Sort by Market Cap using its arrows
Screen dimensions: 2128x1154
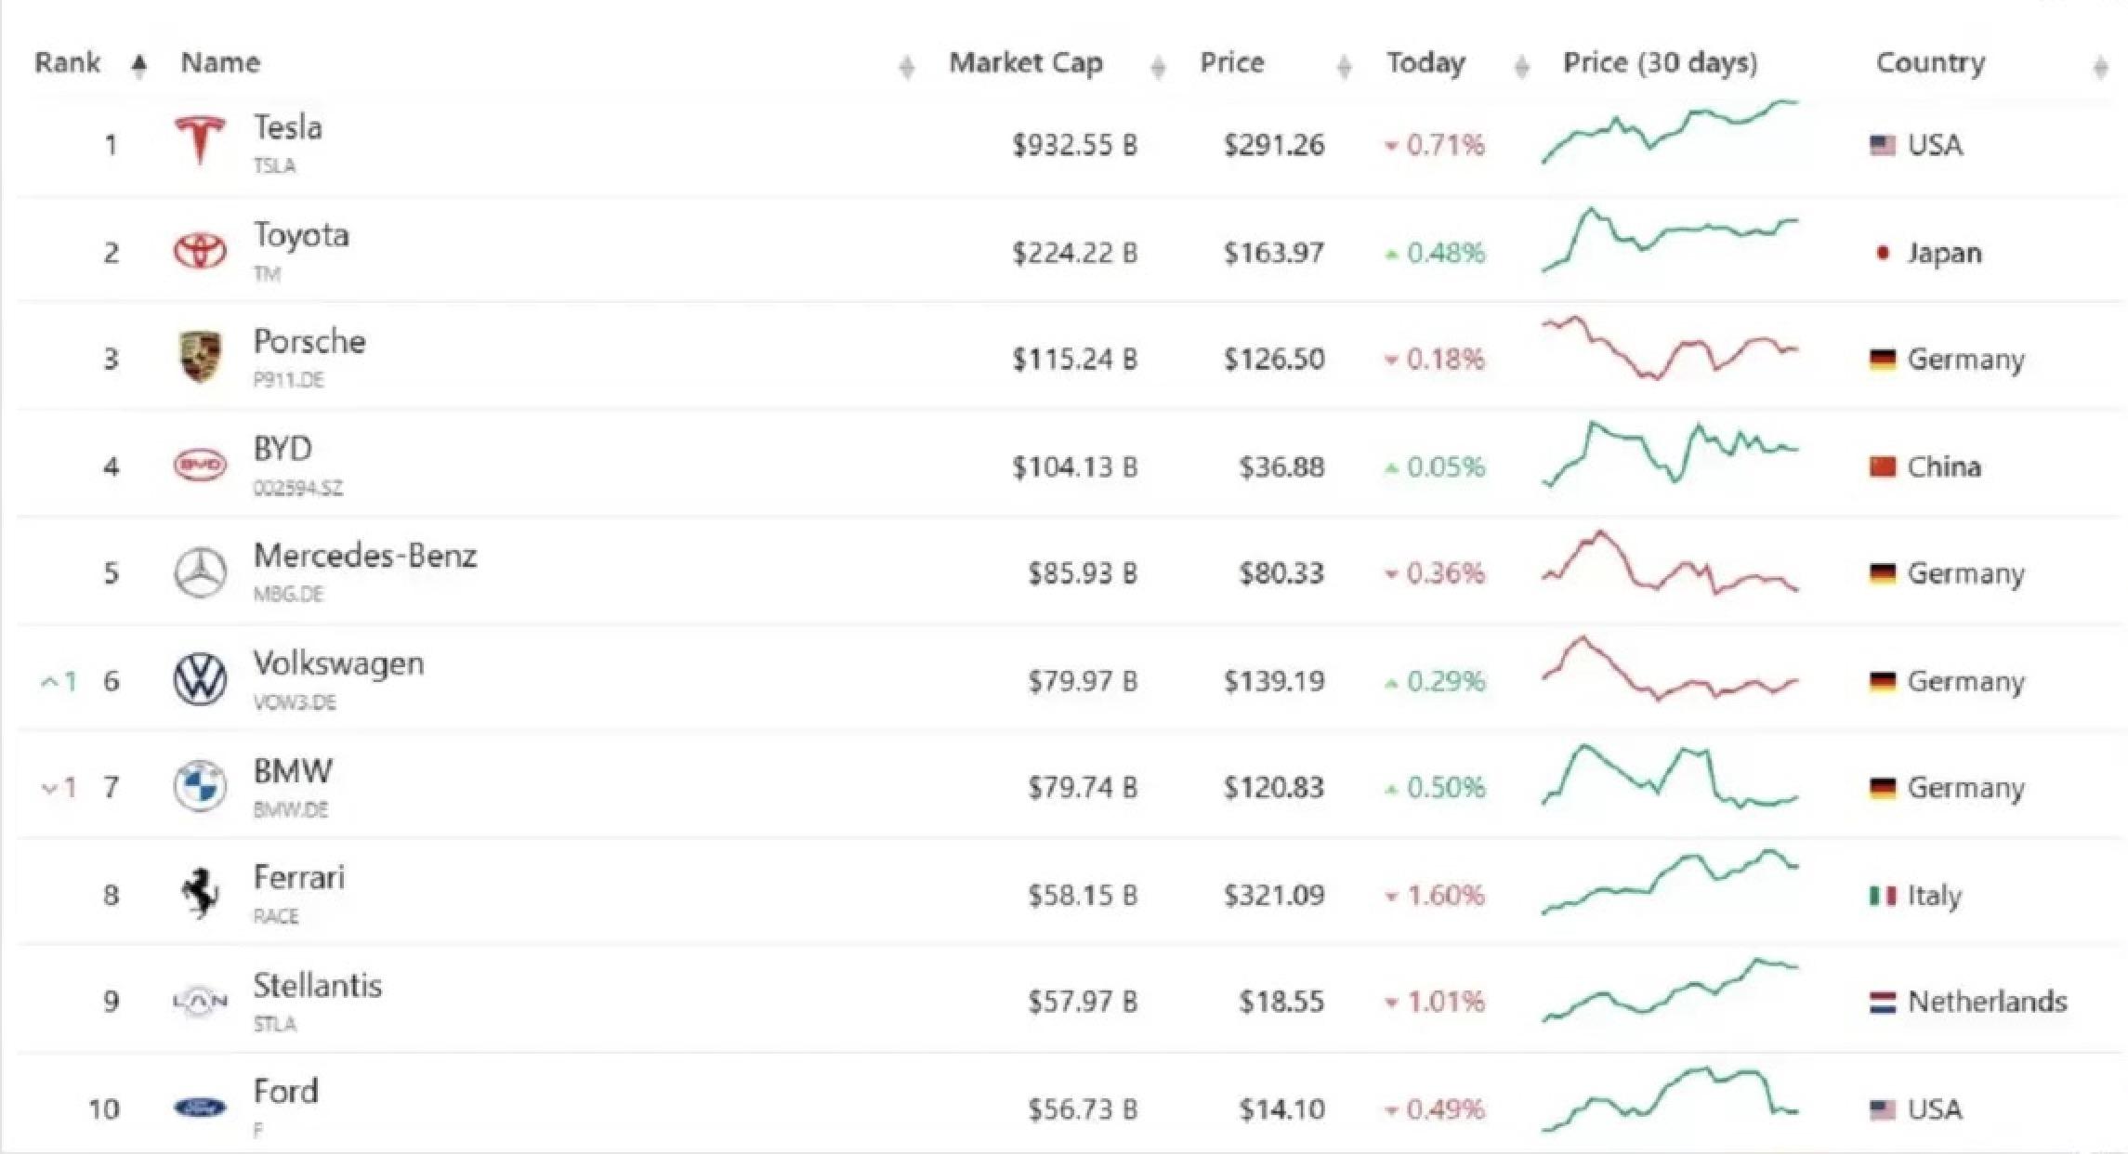click(x=1158, y=67)
